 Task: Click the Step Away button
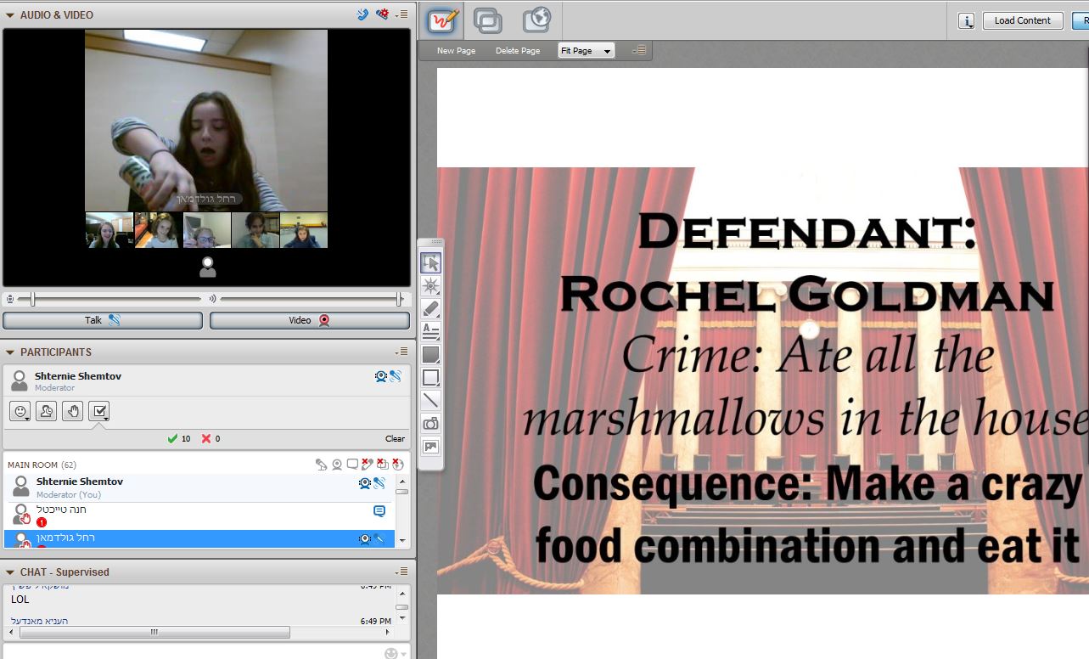click(47, 412)
